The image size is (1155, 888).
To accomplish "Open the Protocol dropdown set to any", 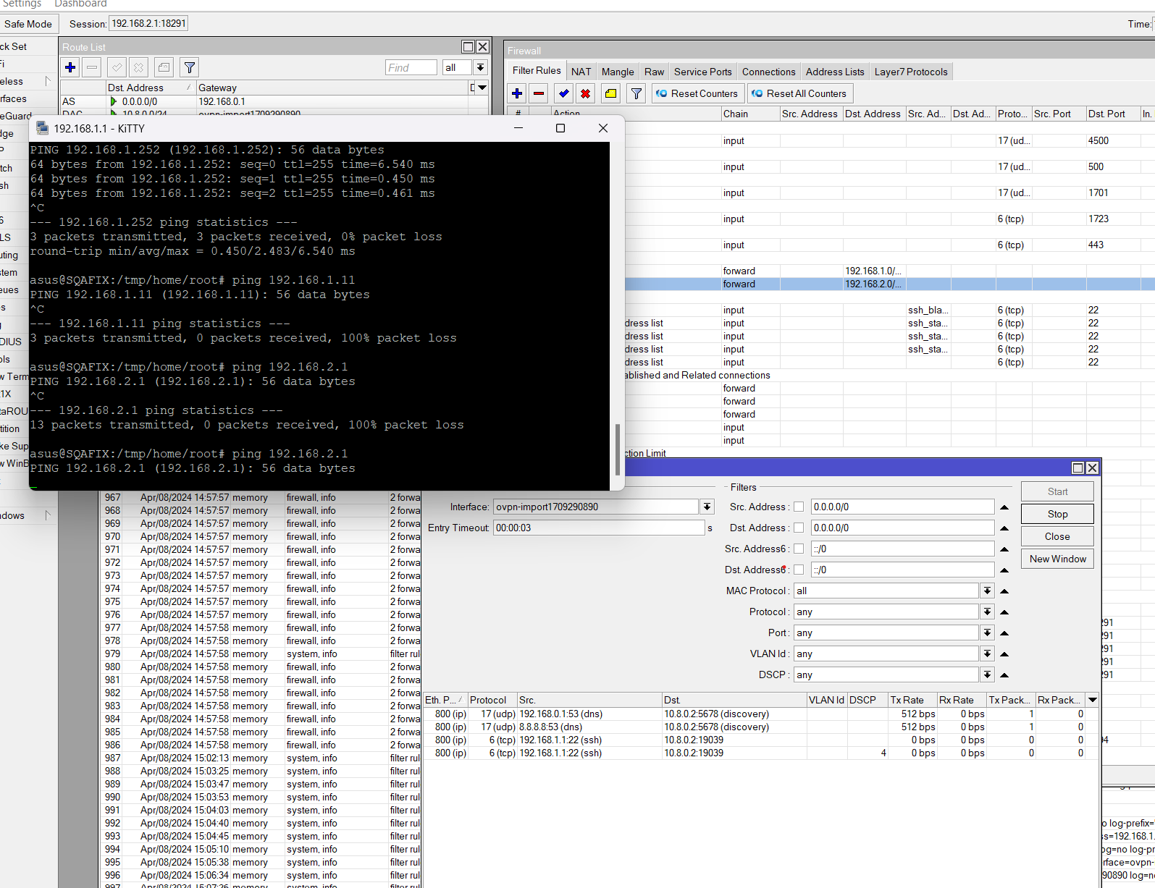I will coord(987,612).
